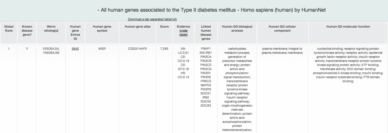Click the Human GO biological process header
The image size is (388, 133).
(237, 29)
